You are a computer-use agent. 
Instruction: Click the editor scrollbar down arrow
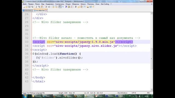point(151,90)
